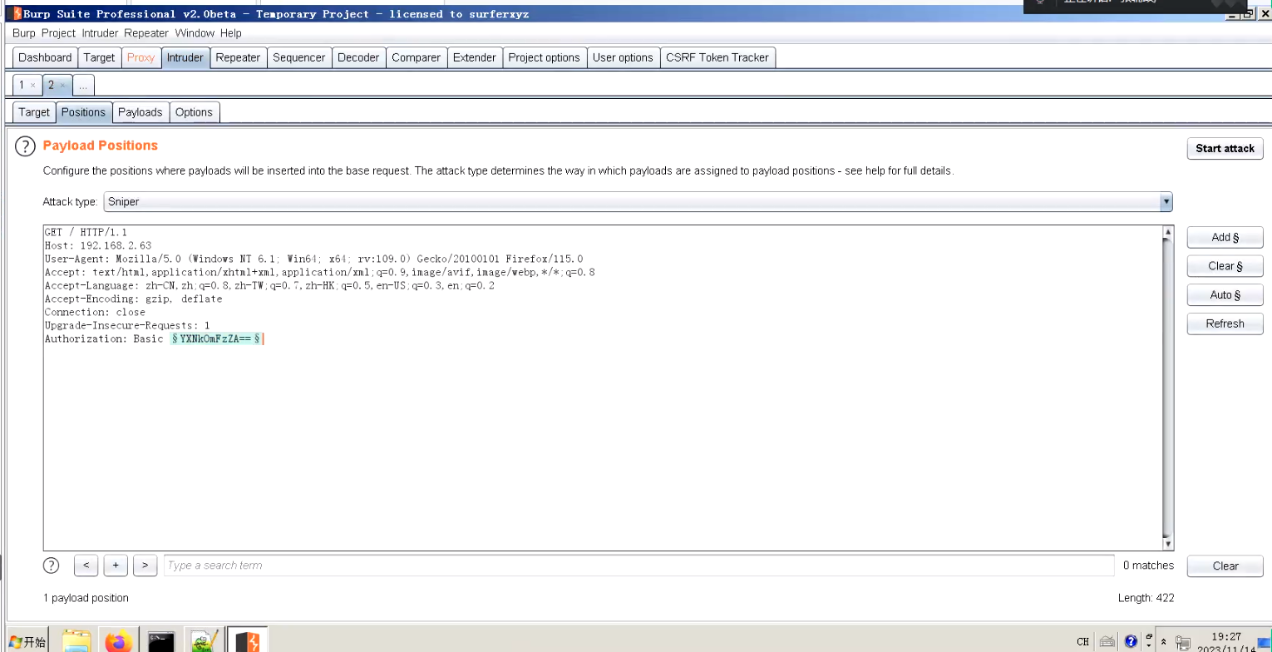This screenshot has height=652, width=1272.
Task: Click the Host: 192.168.2.63 line
Action: pyautogui.click(x=98, y=245)
